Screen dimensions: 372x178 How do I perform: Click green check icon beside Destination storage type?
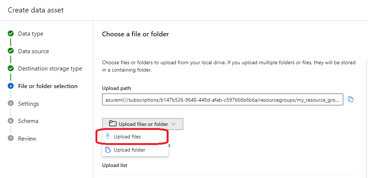coord(10,69)
